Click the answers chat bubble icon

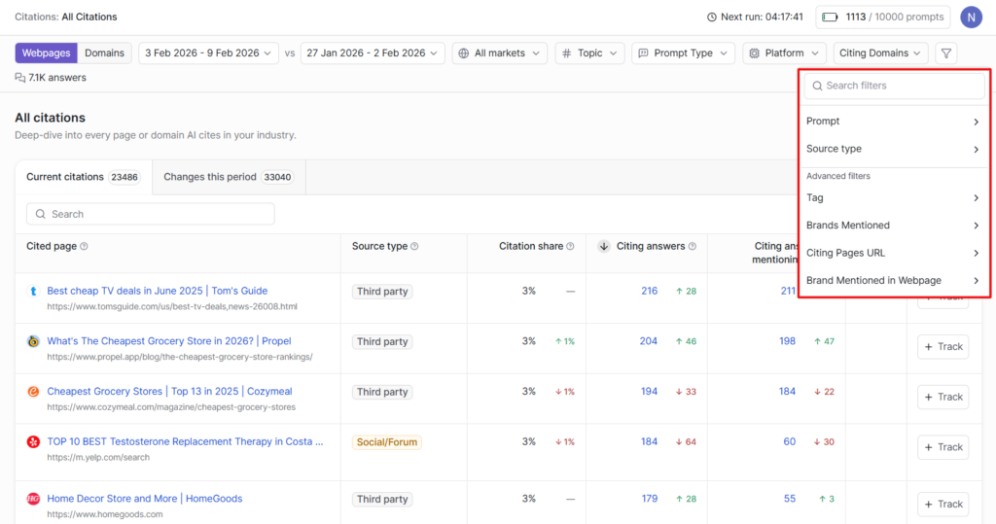20,78
